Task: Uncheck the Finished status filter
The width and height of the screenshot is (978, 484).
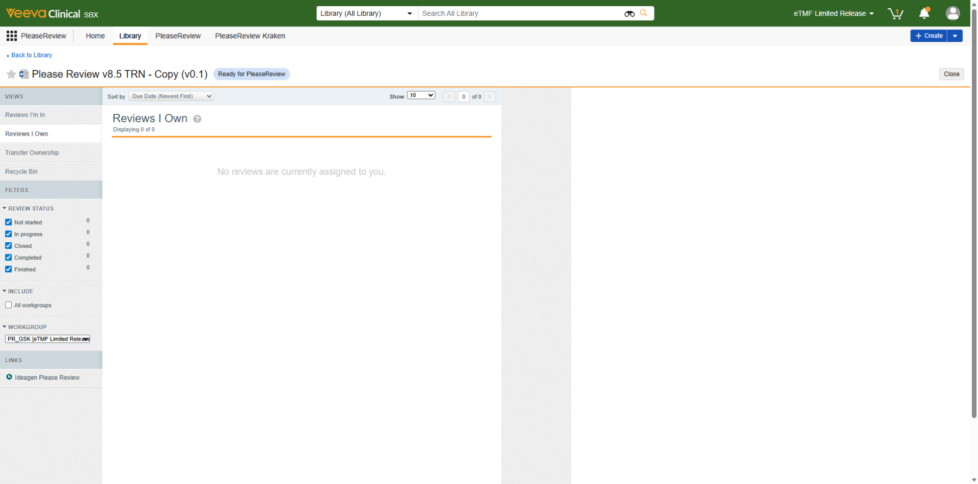Action: click(9, 269)
